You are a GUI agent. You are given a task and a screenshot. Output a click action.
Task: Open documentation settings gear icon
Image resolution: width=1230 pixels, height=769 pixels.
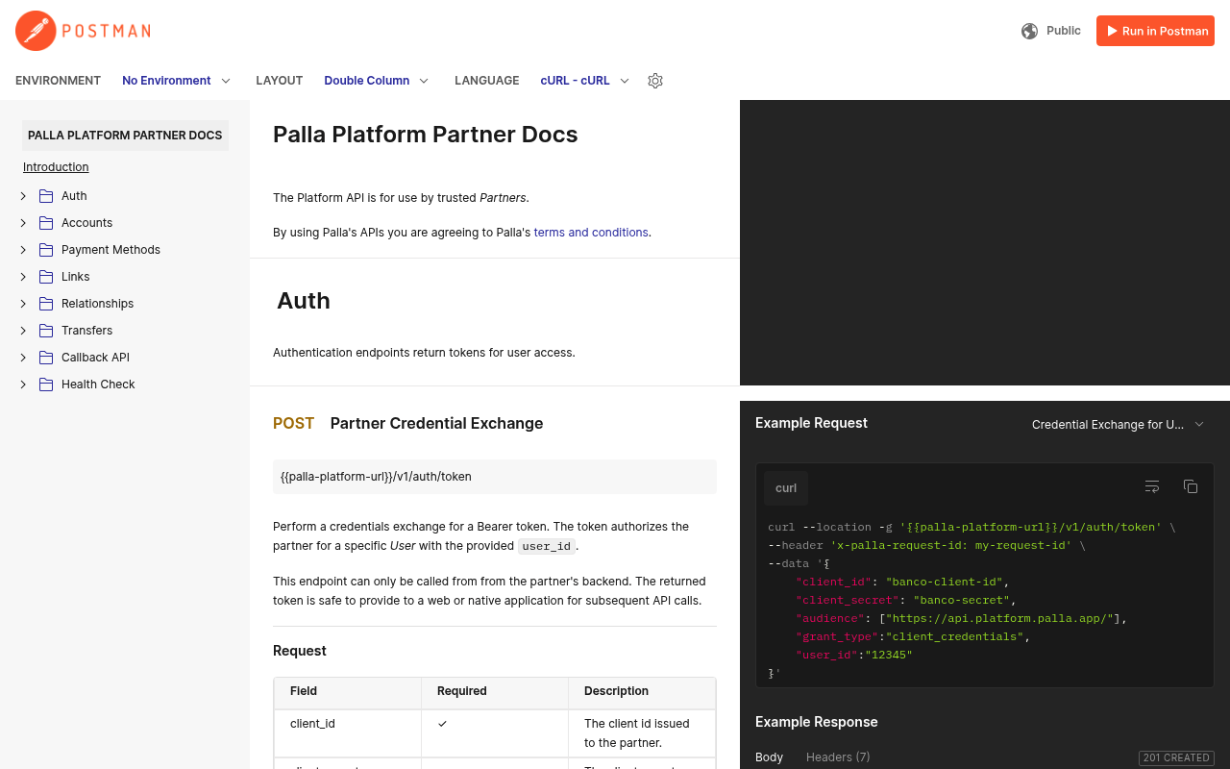pyautogui.click(x=655, y=81)
